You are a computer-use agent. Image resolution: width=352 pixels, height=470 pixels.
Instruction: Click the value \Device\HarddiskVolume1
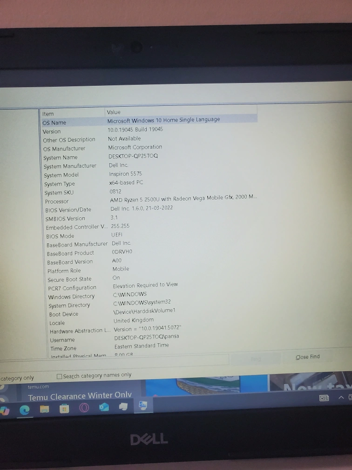(144, 311)
